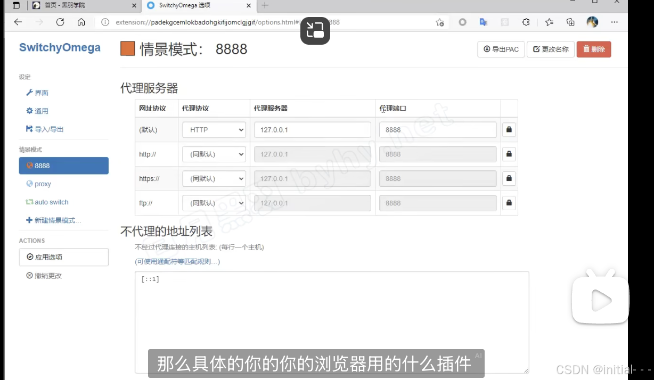Click the https:// row server field
This screenshot has width=654, height=380.
313,179
